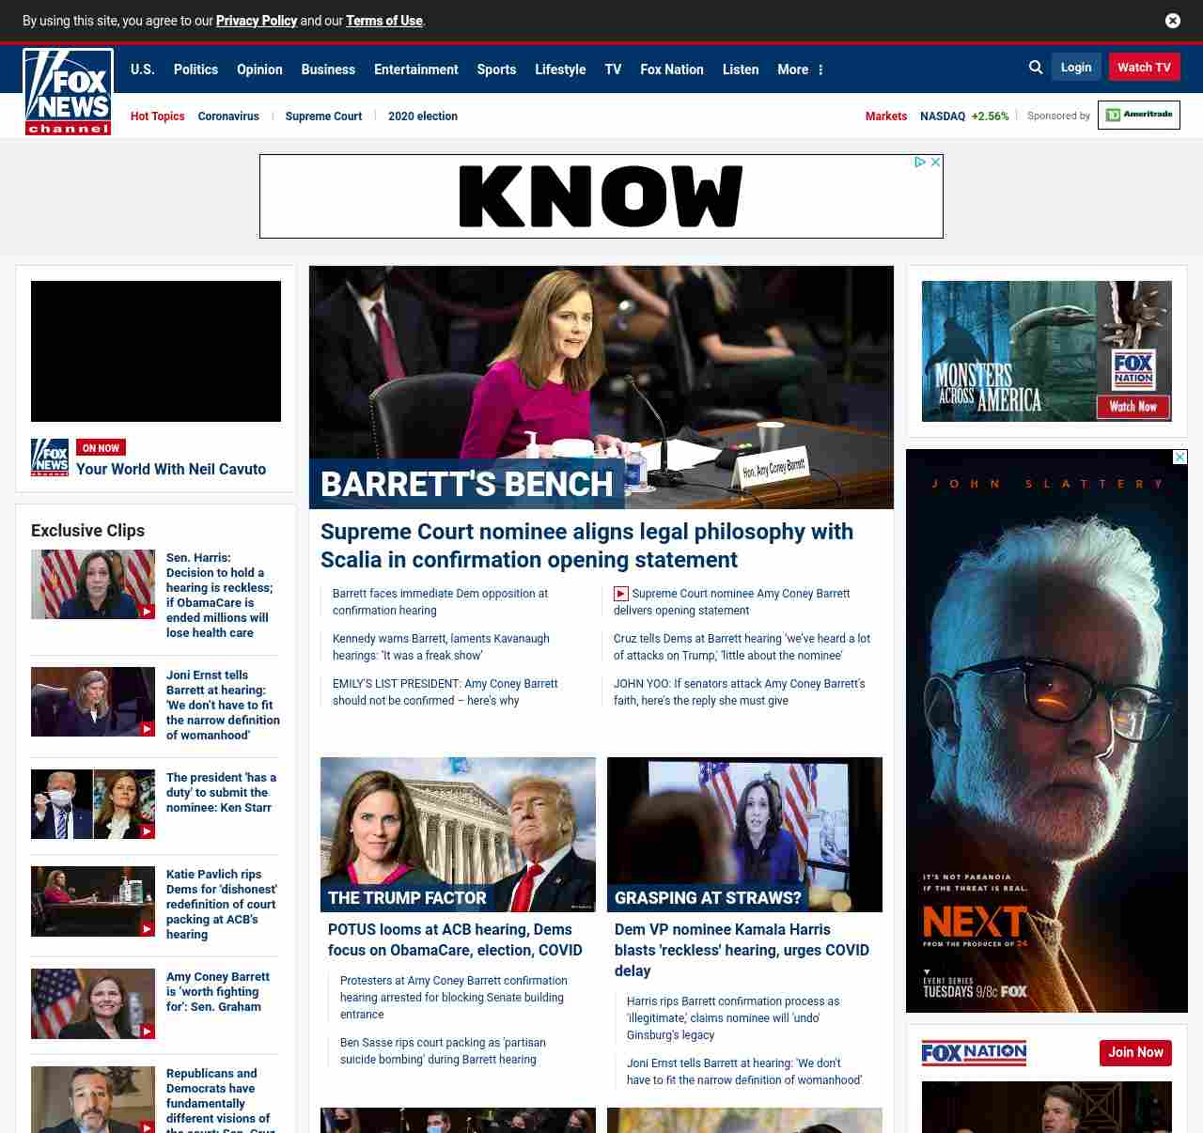Start the live video player
Screen dimensions: 1203x1133
(156, 351)
